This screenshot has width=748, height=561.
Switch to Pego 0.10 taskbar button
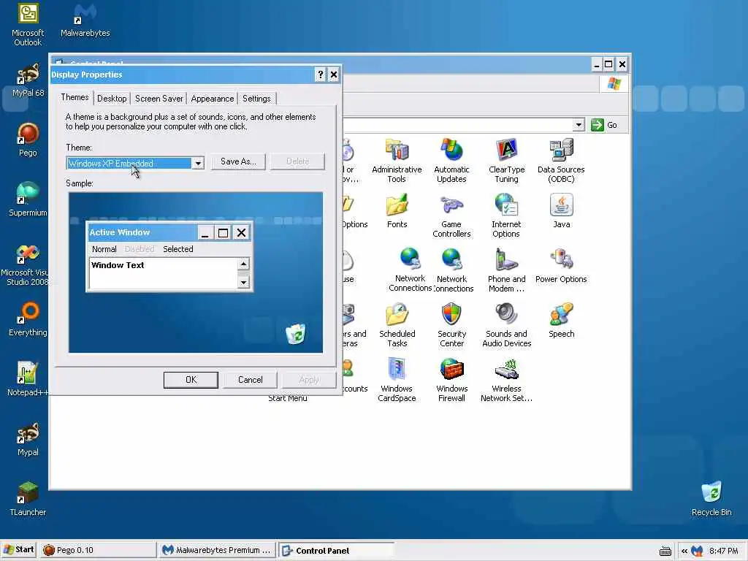98,550
